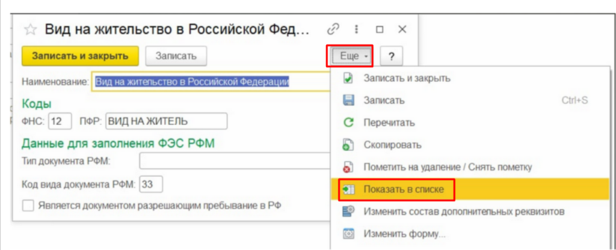Click the favorites star icon beside title

[x=30, y=29]
